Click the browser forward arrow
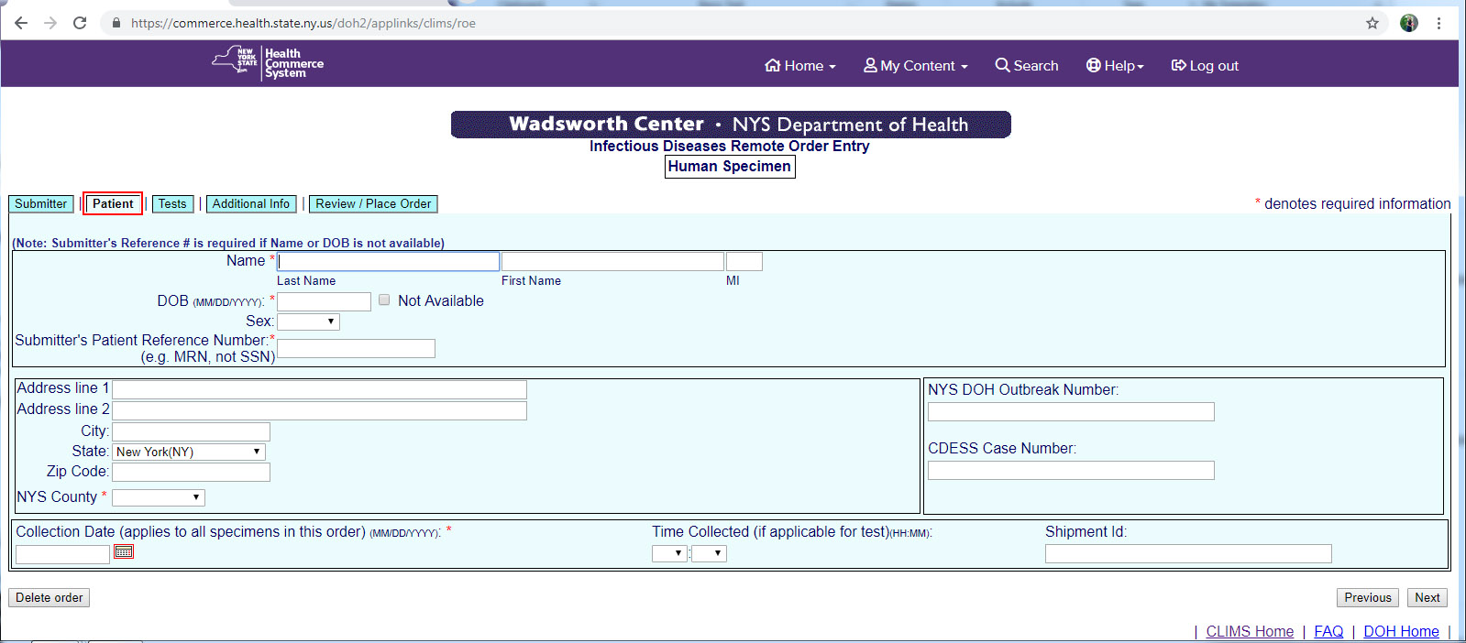This screenshot has width=1466, height=643. (x=50, y=23)
